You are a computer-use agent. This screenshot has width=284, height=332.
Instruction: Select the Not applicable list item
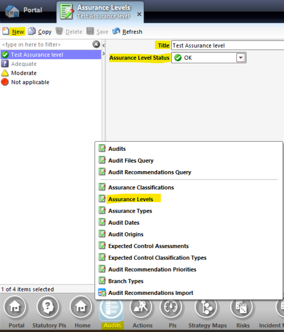[x=30, y=82]
